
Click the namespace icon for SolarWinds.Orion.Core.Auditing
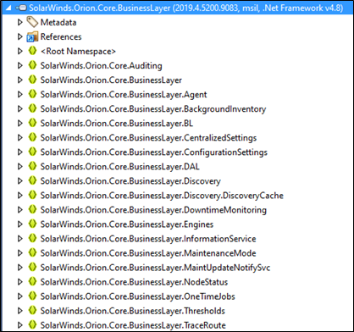click(x=32, y=65)
